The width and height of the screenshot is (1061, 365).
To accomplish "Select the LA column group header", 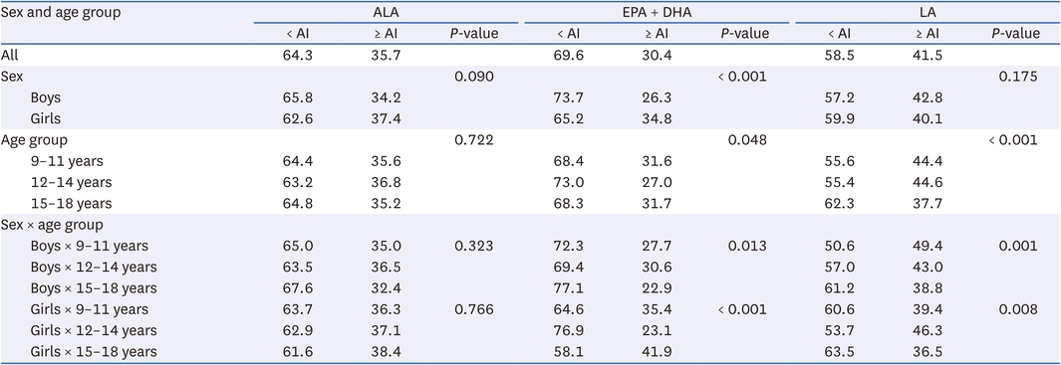I will coord(928,13).
